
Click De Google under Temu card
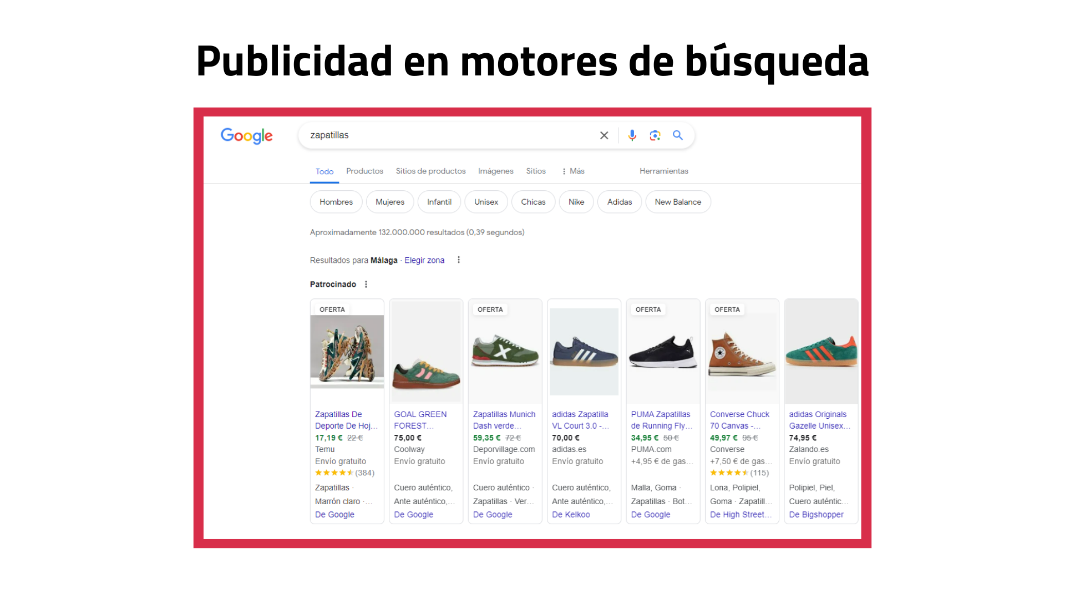point(334,515)
